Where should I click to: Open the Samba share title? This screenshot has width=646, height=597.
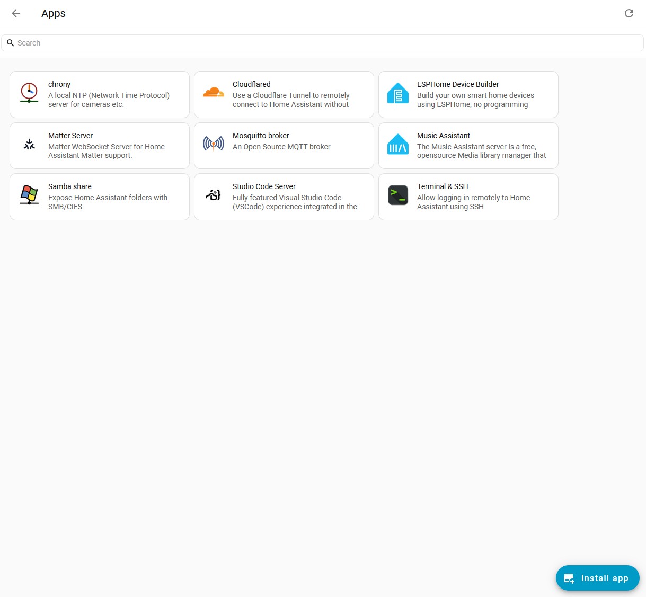(70, 186)
